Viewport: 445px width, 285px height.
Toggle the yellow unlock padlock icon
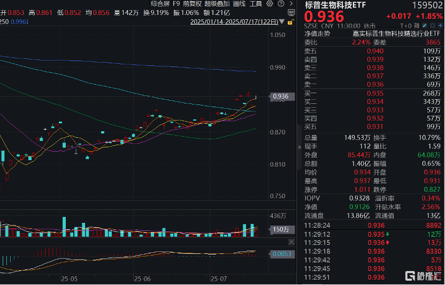click(x=290, y=22)
